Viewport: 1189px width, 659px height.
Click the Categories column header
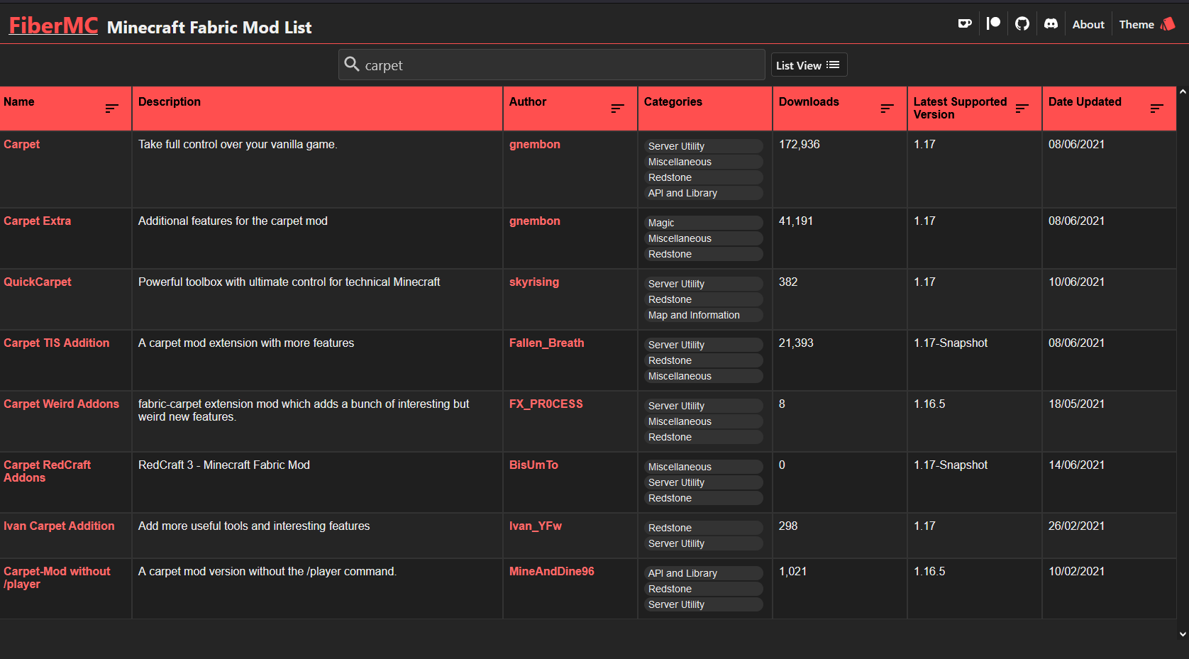tap(704, 109)
